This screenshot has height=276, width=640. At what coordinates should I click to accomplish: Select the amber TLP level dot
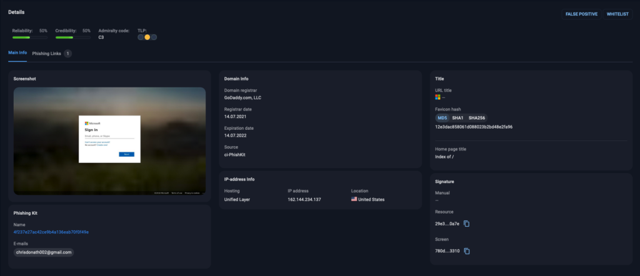[x=147, y=37]
